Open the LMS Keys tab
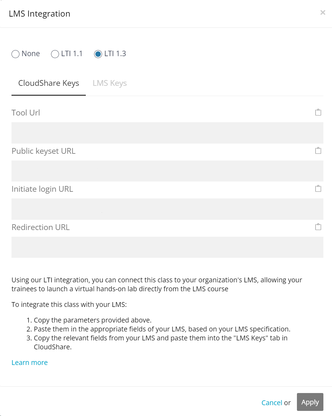The height and width of the screenshot is (416, 332). click(110, 83)
